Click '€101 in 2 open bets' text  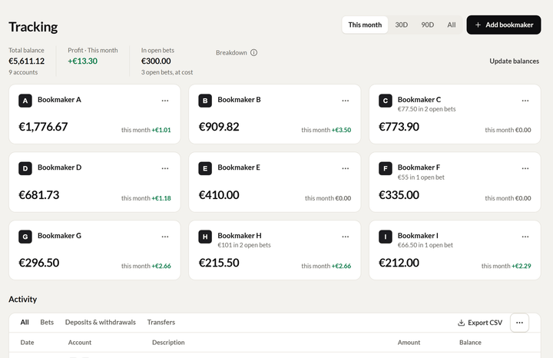tap(244, 245)
